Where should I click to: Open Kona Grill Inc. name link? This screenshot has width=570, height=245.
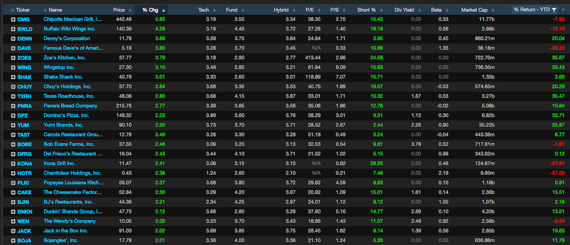59,163
